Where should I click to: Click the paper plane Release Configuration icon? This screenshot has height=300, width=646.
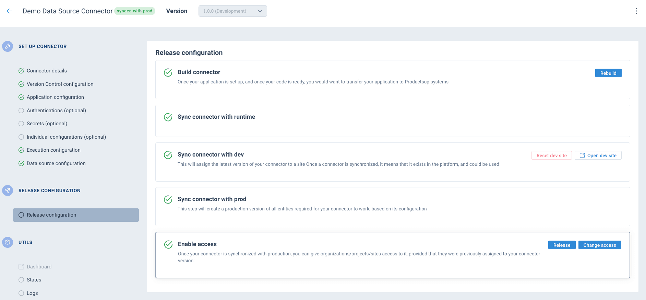[8, 191]
